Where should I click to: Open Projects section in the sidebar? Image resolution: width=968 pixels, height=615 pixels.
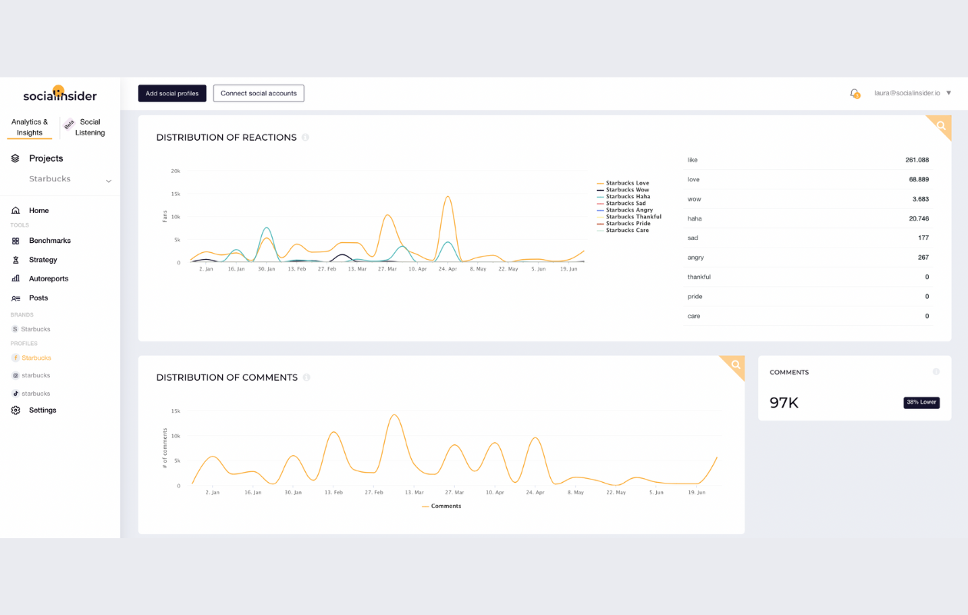point(46,158)
